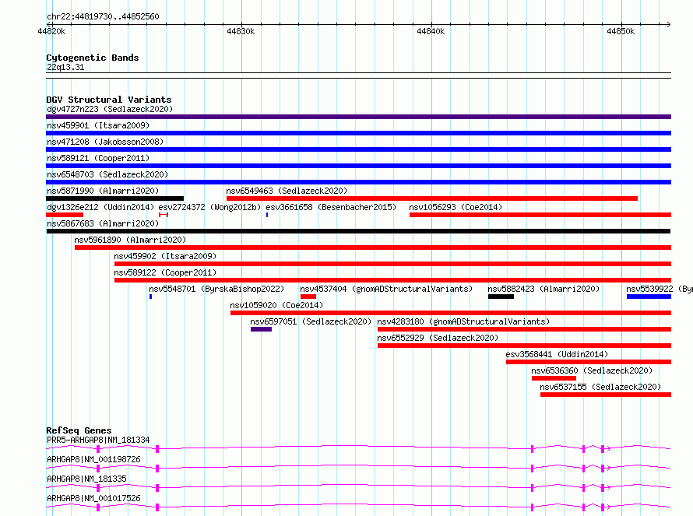Screen dimensions: 693x516
Task: Click the Cytogenetic Bands track title
Action: pos(93,58)
